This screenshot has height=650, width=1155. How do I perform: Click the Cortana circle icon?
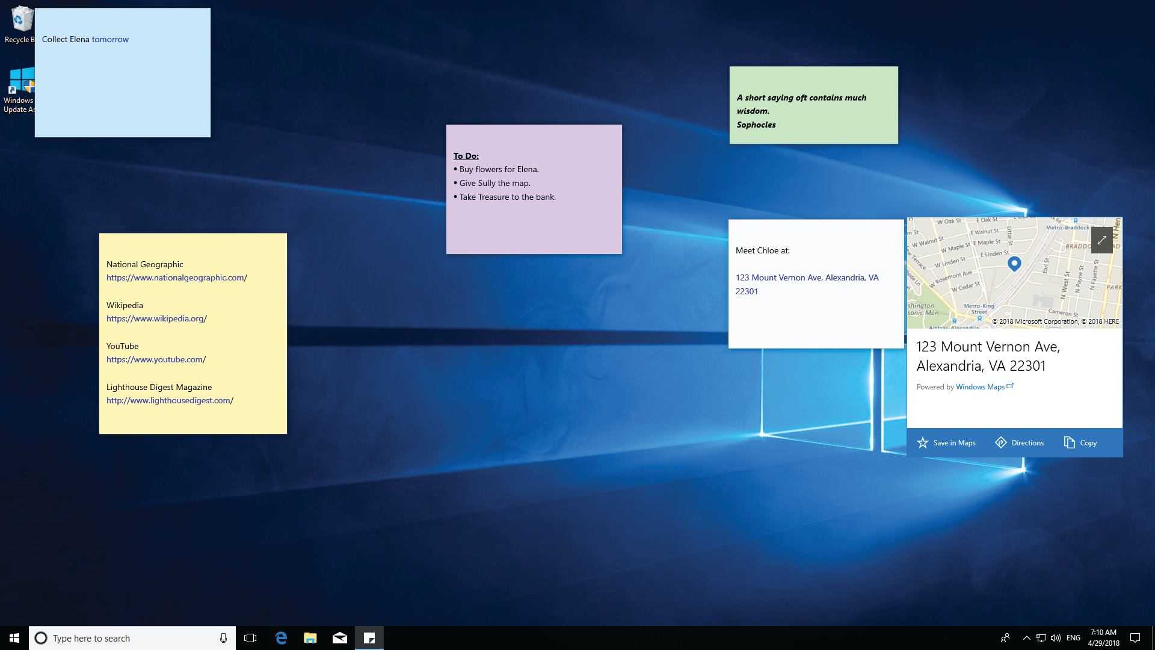click(41, 638)
